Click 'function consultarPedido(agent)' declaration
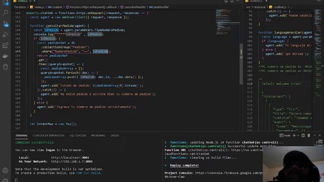 click(x=60, y=26)
